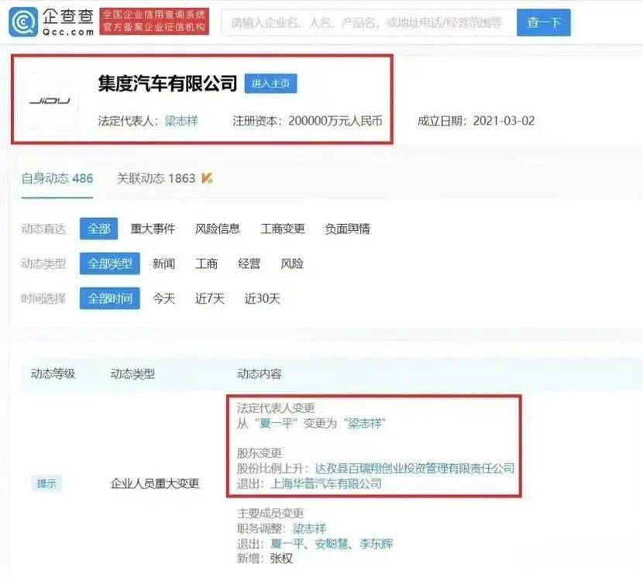Click the 企业人员重大变更 type text
Viewport: 643px width, 585px height.
(155, 483)
